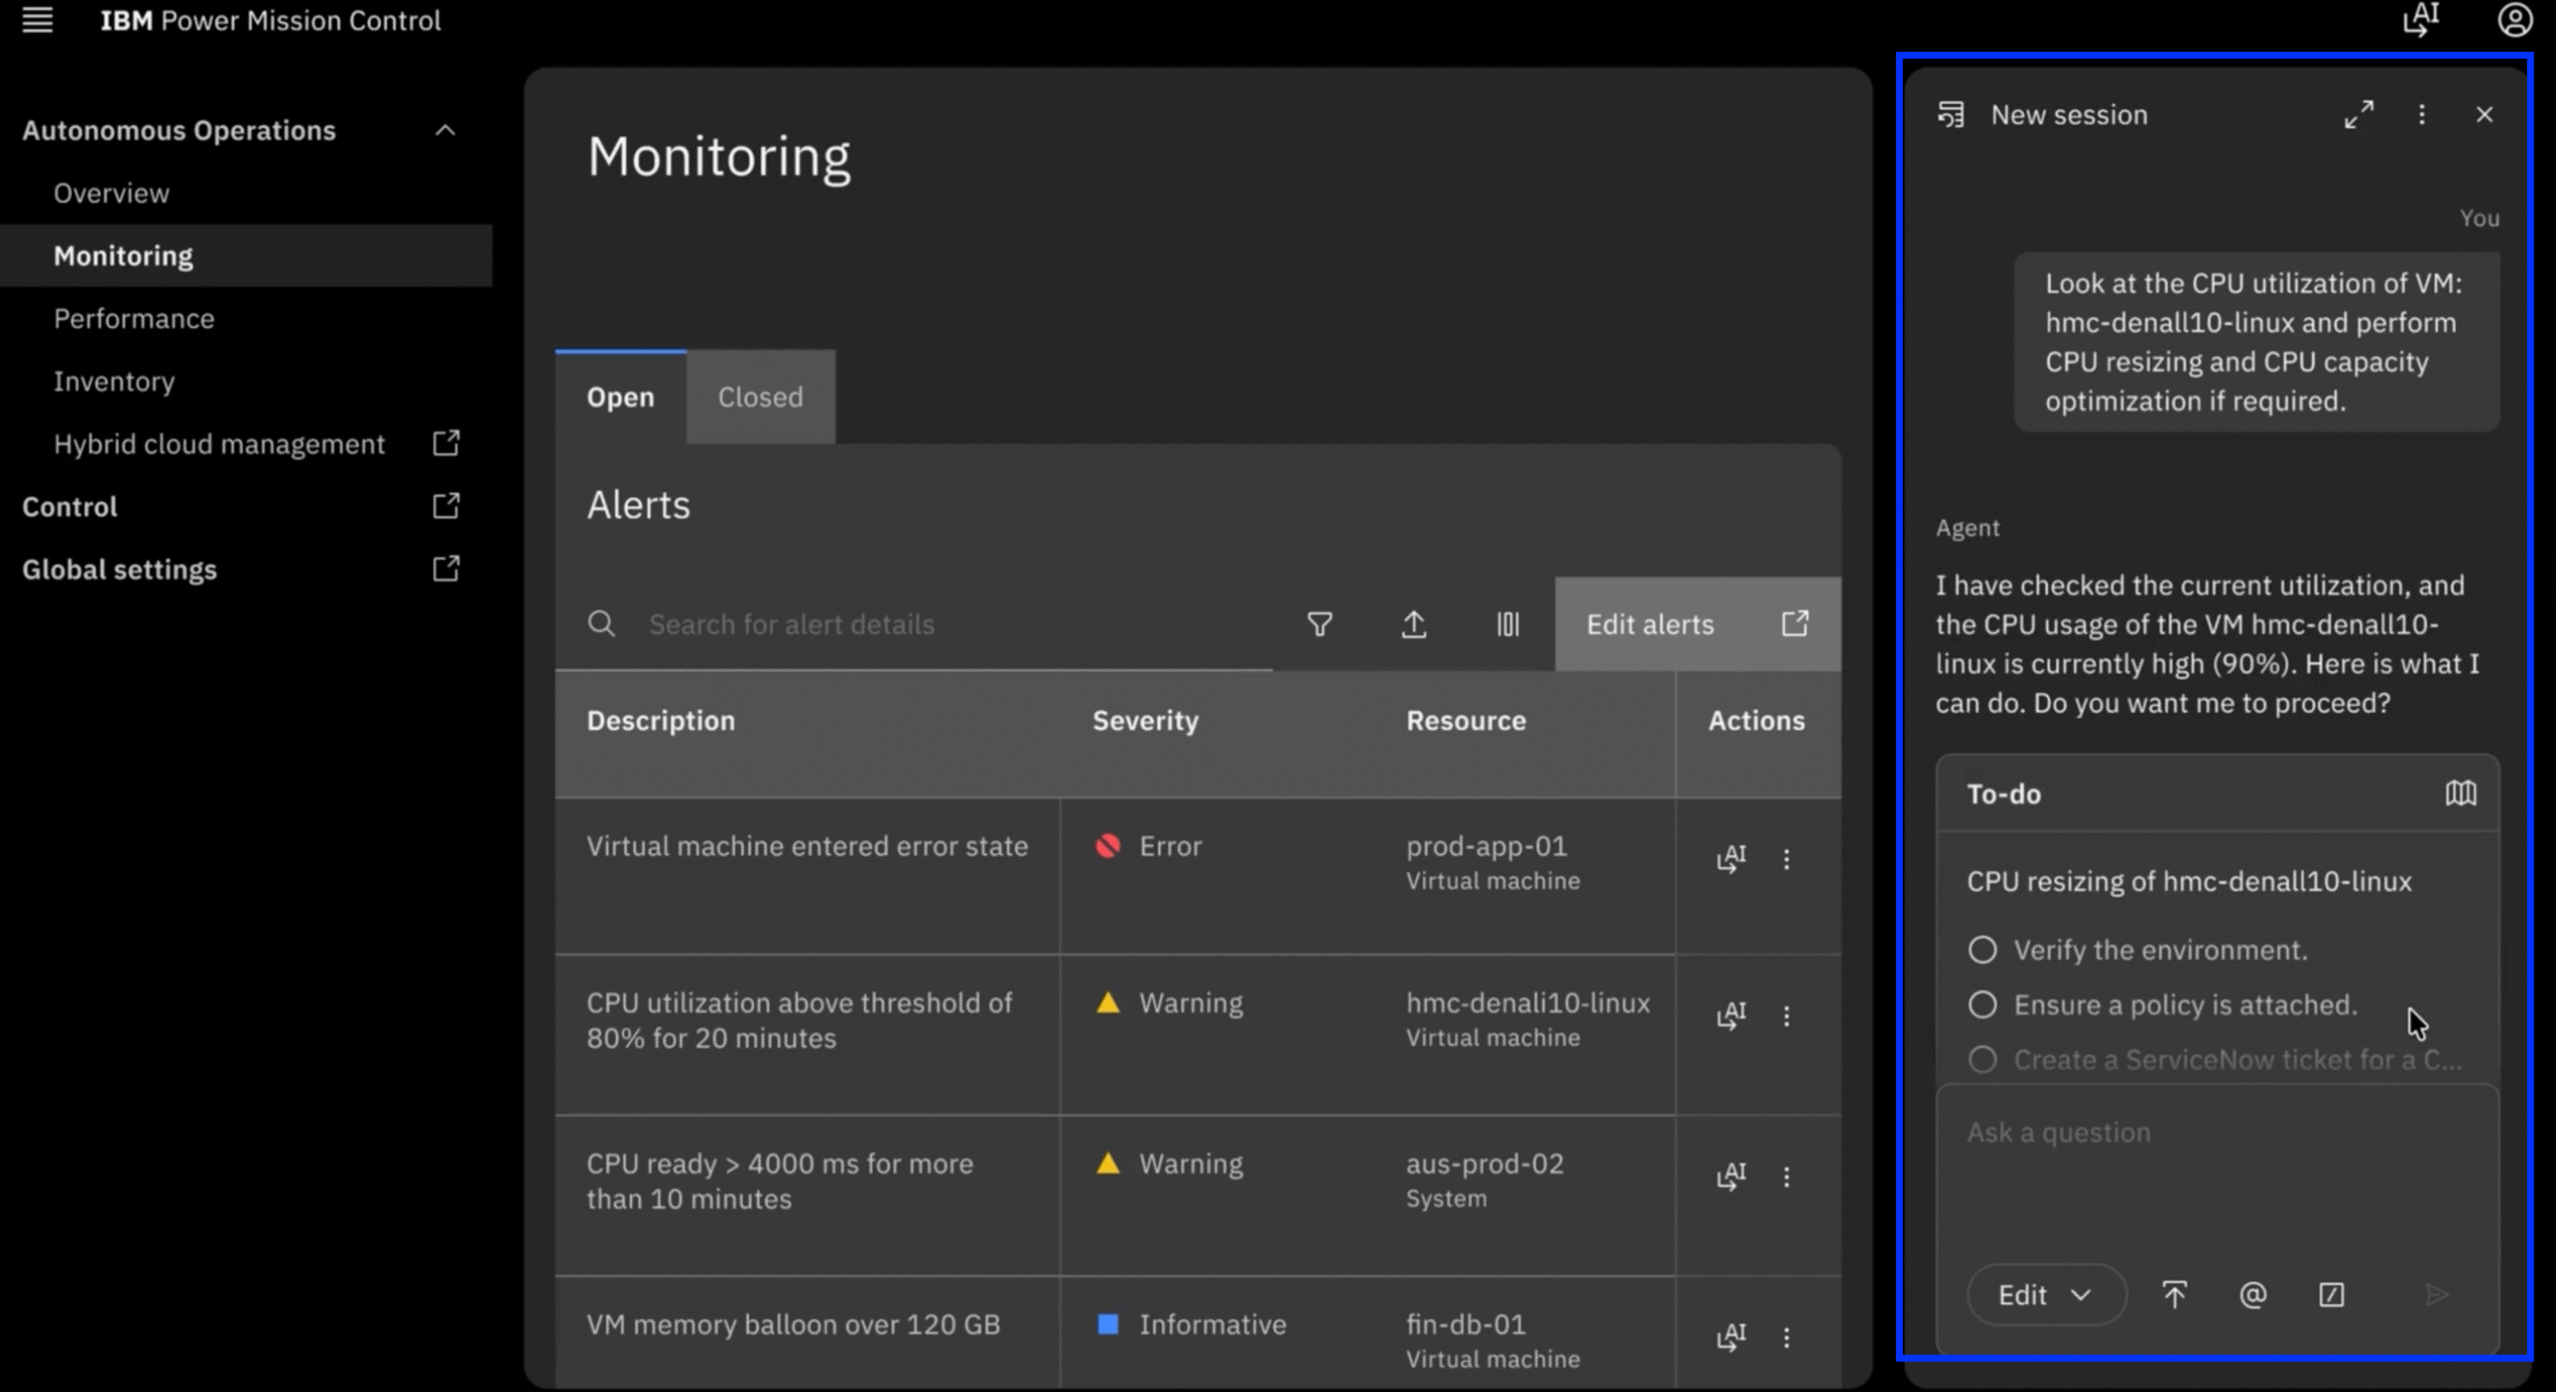Launch AI assist for aus-prod-02 alert
The image size is (2556, 1392).
tap(1731, 1175)
